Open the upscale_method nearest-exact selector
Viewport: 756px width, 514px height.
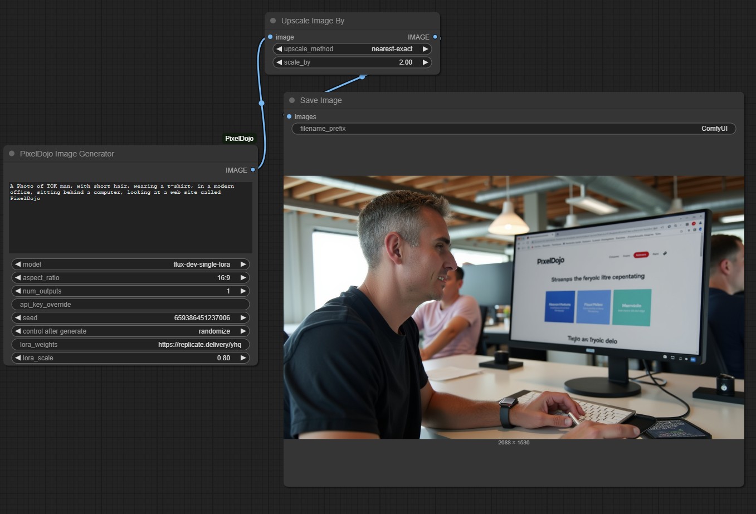[x=352, y=49]
